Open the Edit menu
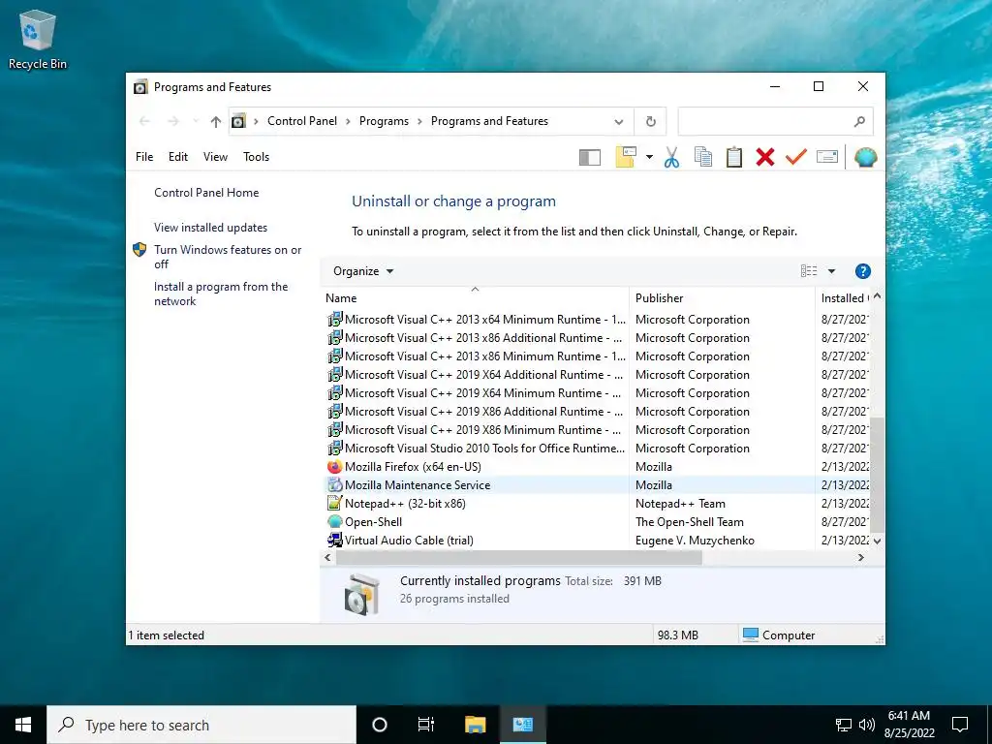992x744 pixels. point(178,157)
